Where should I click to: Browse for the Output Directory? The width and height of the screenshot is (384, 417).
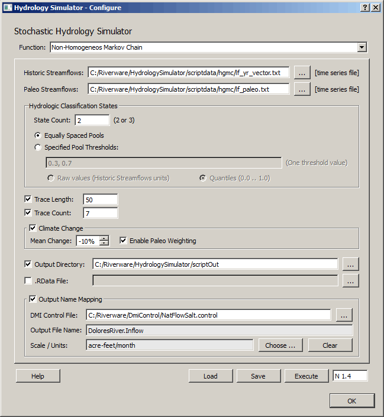tap(350, 264)
